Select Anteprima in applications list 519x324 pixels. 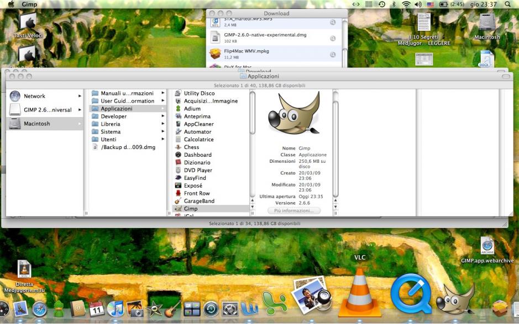click(211, 116)
